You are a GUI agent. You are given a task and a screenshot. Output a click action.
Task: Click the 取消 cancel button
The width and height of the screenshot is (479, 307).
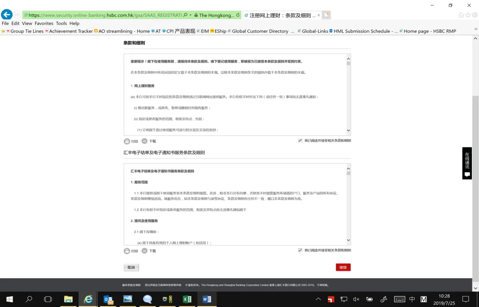(131, 267)
